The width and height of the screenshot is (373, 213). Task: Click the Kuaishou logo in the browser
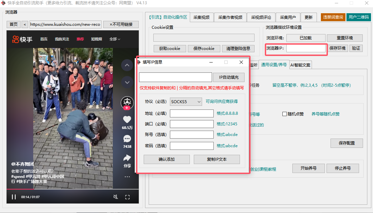tap(22, 39)
